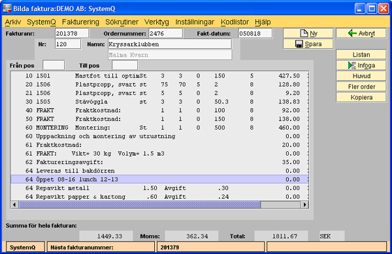Select row 50 FRAKT Fraktkostnad

pos(159,119)
